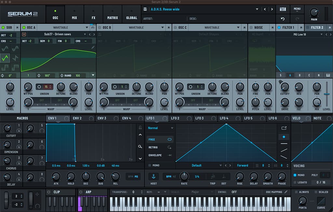Open MG Low 18 filter type dropdown
The height and width of the screenshot is (212, 333).
[321, 34]
